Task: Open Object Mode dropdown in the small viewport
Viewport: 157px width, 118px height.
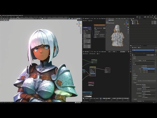Action: [112, 19]
